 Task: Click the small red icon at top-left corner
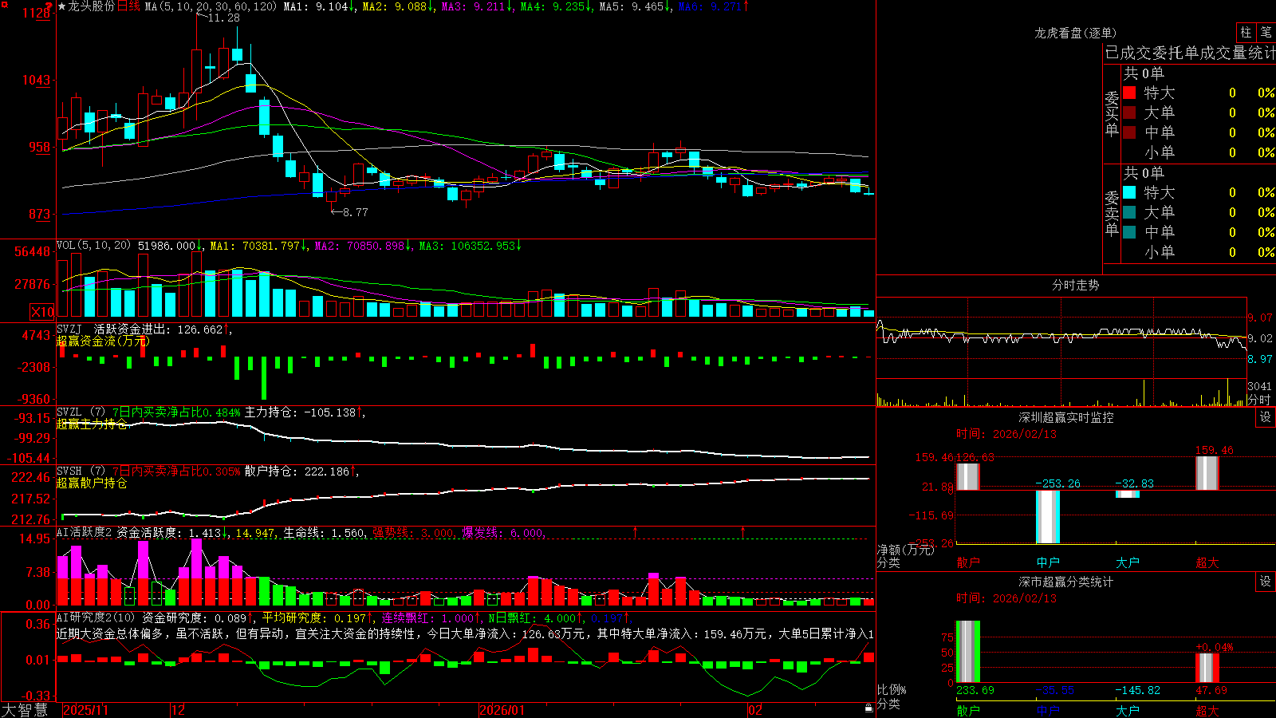(3, 3)
